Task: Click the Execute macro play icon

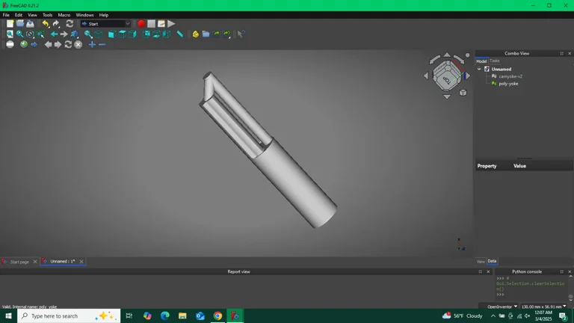Action: coord(171,24)
